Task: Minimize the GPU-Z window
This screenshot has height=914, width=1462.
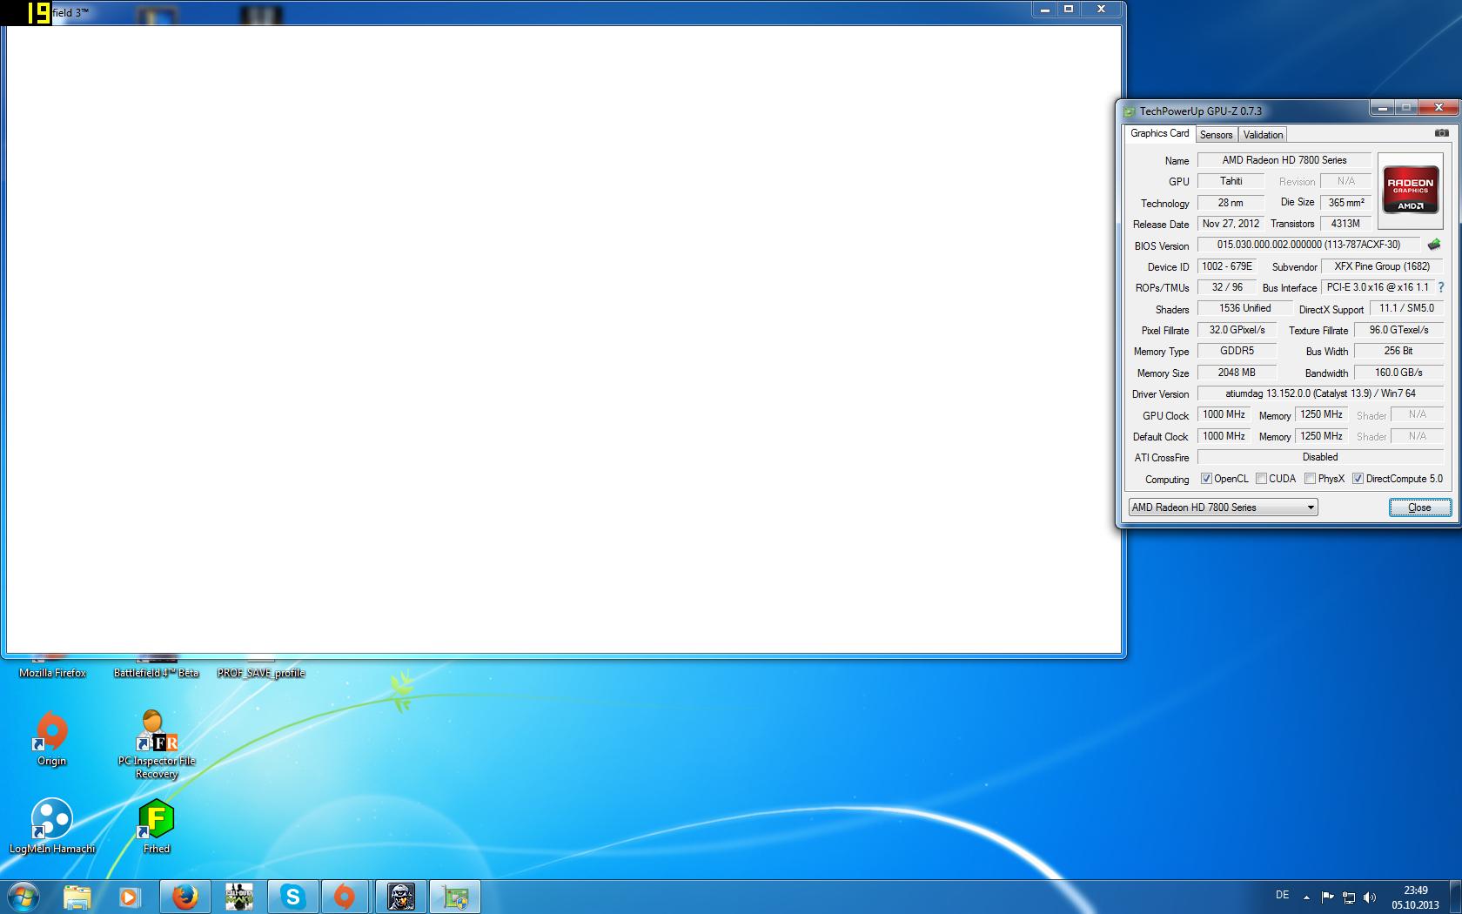Action: coord(1381,108)
